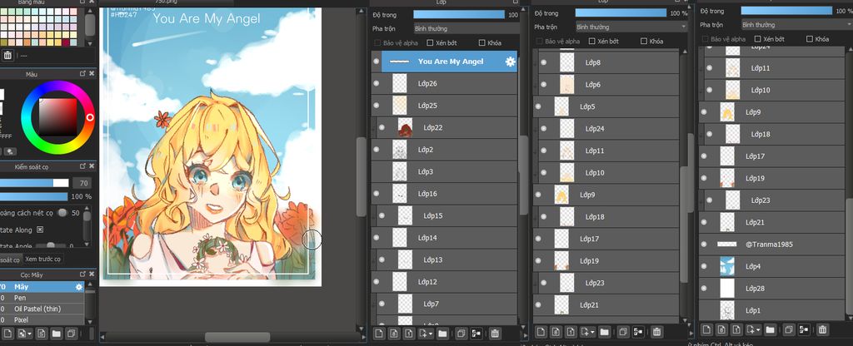
Task: Select layer Lớp16 in the left layer panel
Action: [x=444, y=194]
